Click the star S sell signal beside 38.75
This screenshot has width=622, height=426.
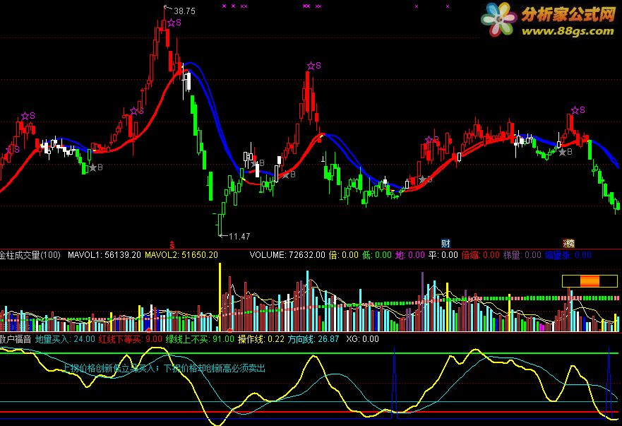point(174,23)
